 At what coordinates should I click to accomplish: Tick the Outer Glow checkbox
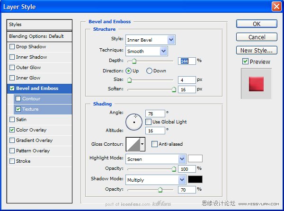click(12, 68)
